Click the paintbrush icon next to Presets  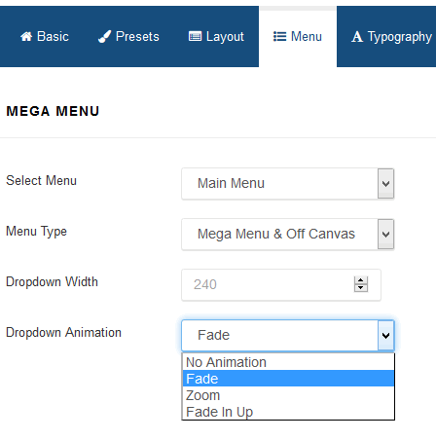(104, 36)
